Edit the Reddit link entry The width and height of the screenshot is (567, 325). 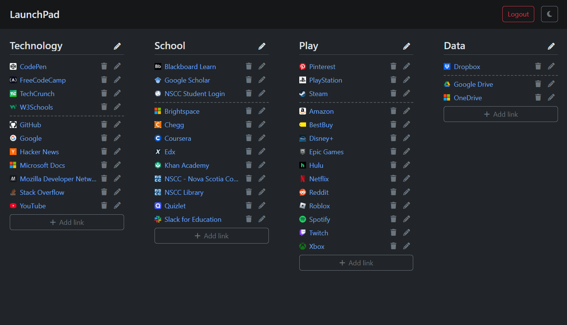click(x=406, y=192)
